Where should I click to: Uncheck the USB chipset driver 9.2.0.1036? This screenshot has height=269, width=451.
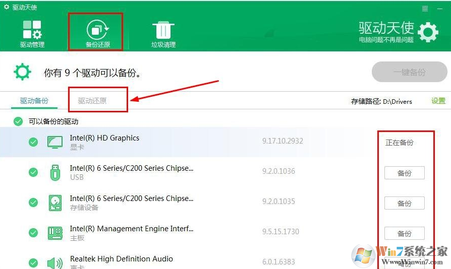33,172
